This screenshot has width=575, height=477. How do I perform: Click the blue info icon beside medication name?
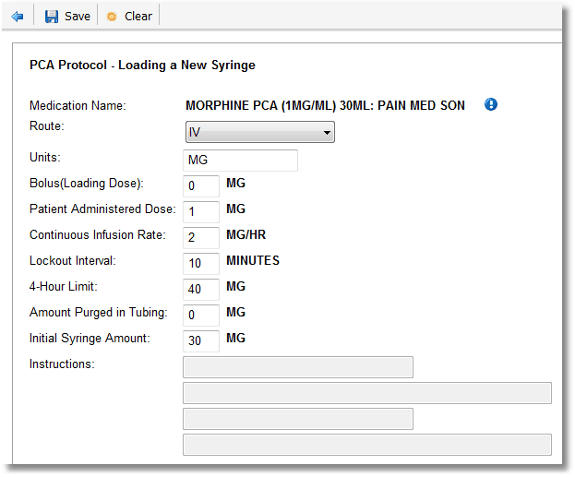tap(491, 104)
